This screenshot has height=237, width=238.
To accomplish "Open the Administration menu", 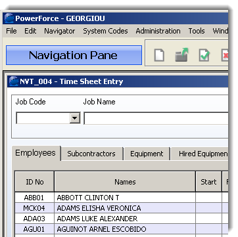I will [158, 31].
